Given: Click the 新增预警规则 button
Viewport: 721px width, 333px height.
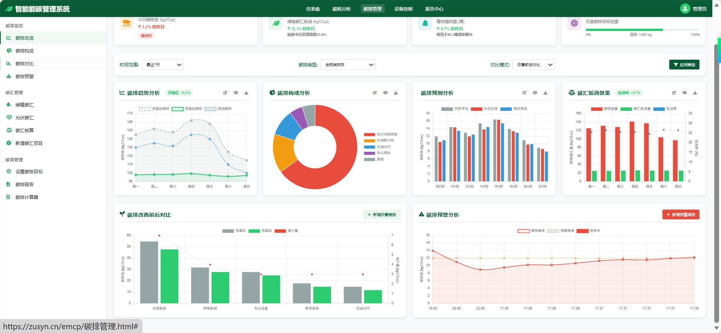Looking at the screenshot, I should 681,214.
